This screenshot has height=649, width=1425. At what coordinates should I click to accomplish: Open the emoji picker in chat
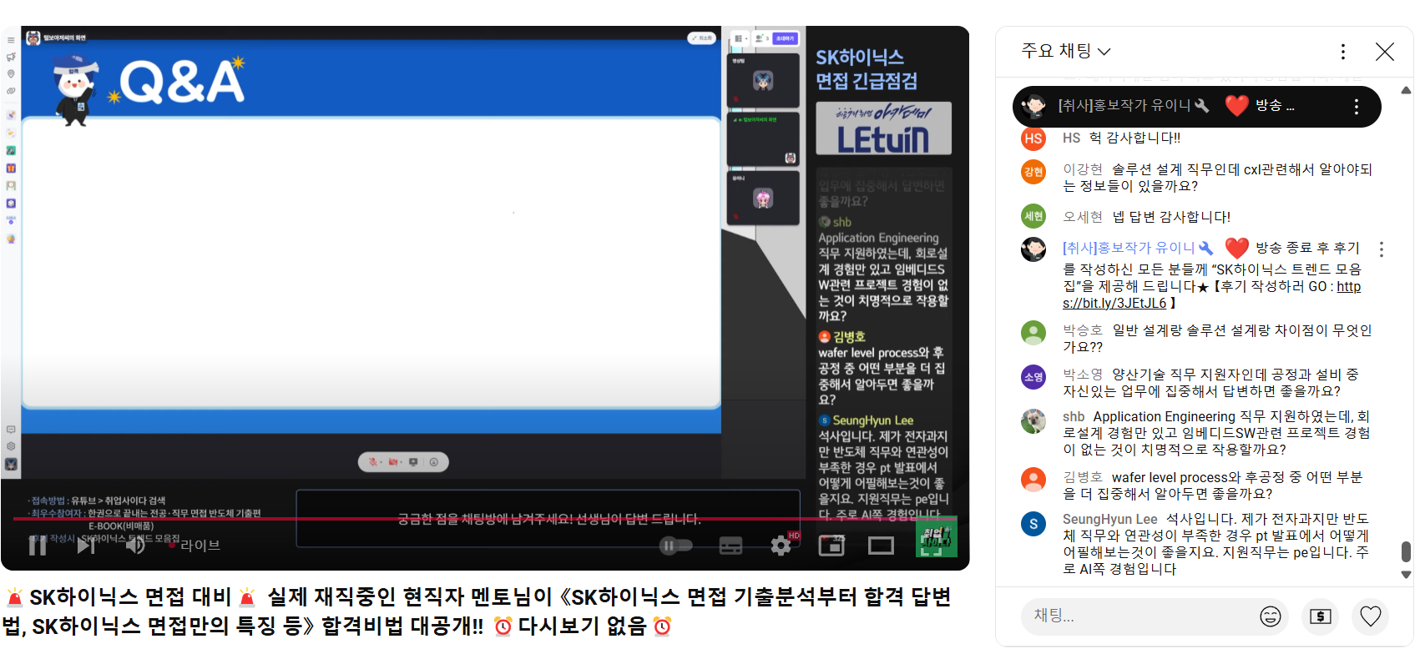click(x=1271, y=616)
